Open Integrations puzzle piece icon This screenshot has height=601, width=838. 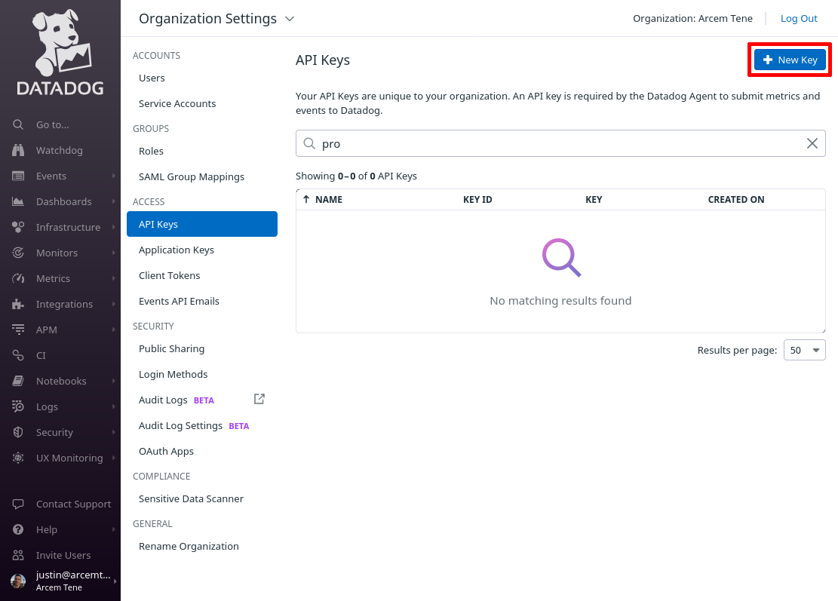tap(18, 304)
